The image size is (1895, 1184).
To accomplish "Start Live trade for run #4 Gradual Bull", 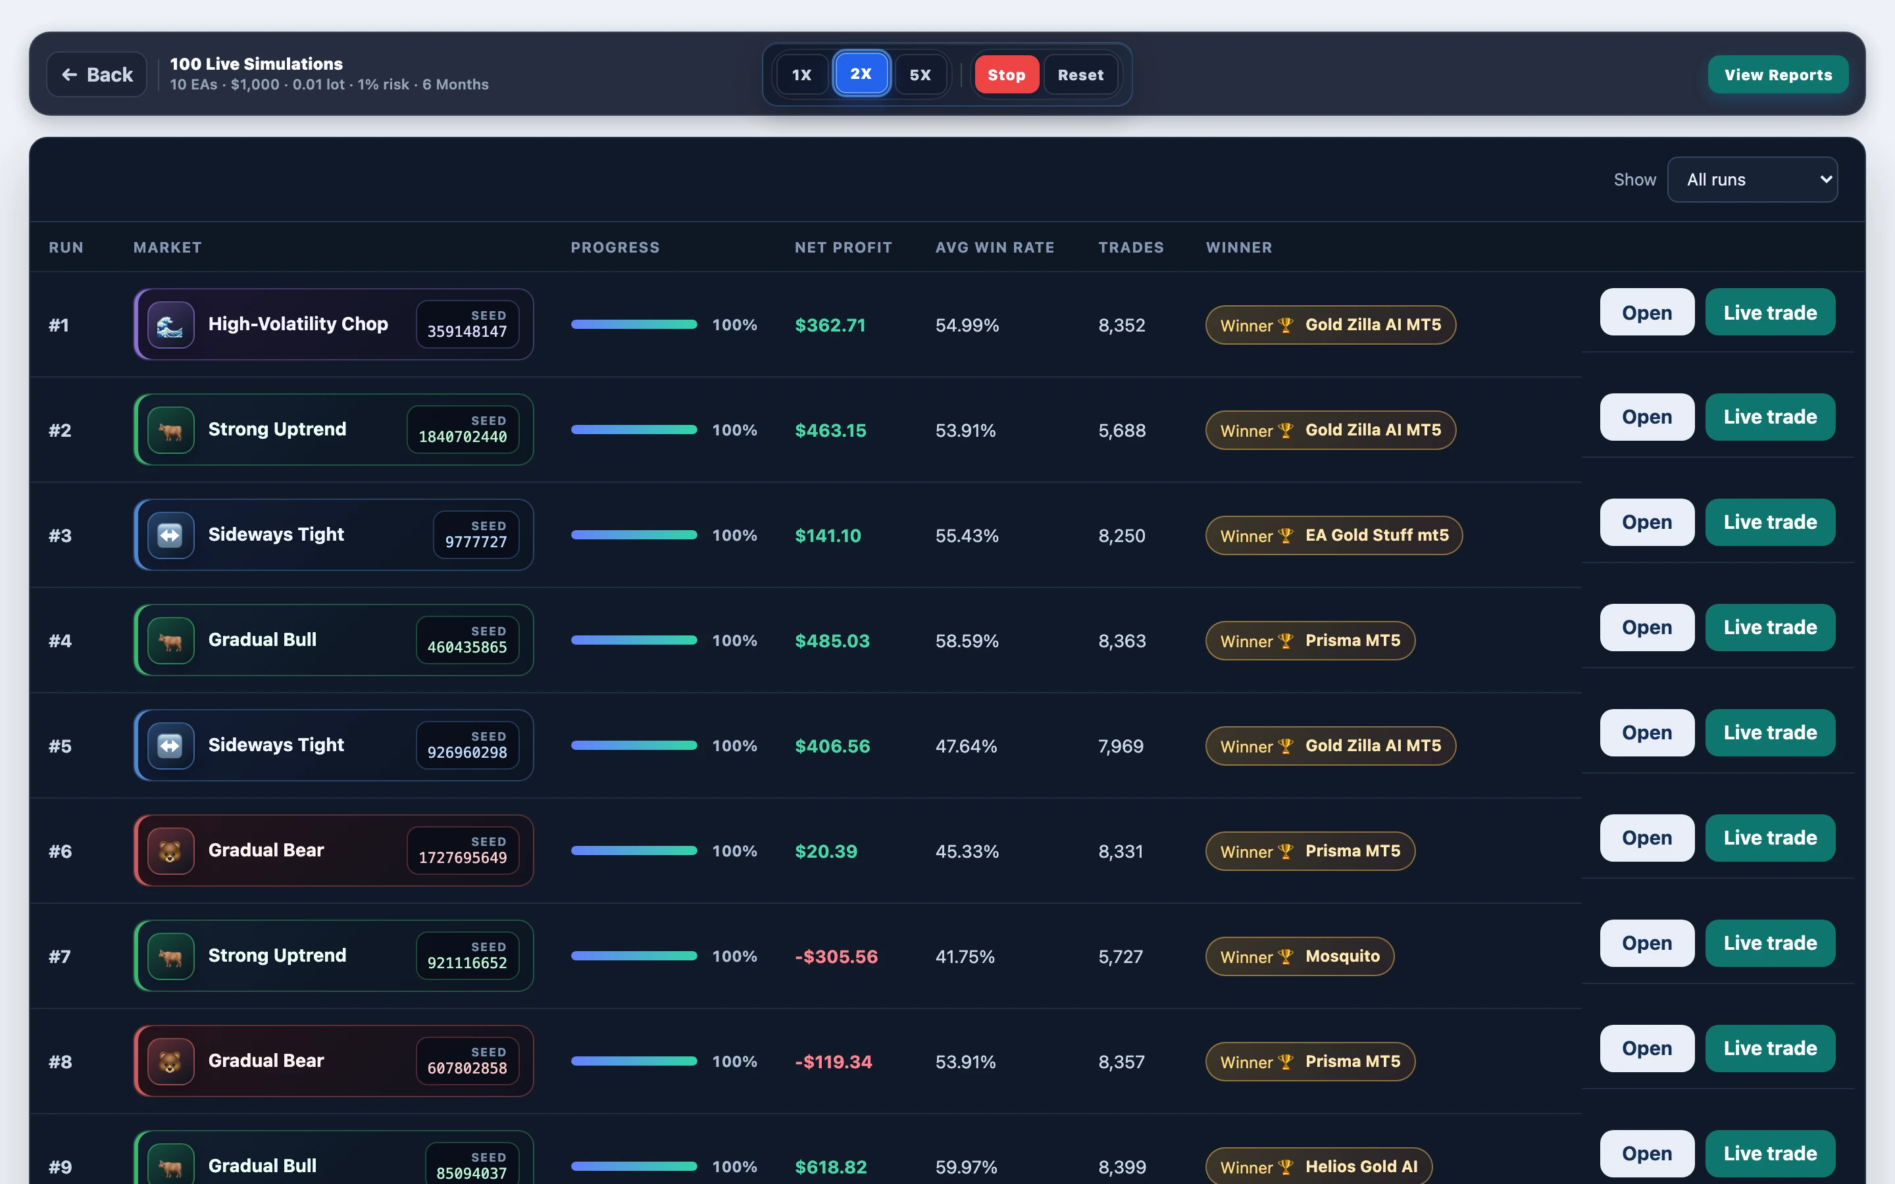I will pos(1770,628).
